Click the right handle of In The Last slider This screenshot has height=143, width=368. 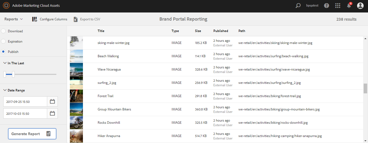[13, 74]
